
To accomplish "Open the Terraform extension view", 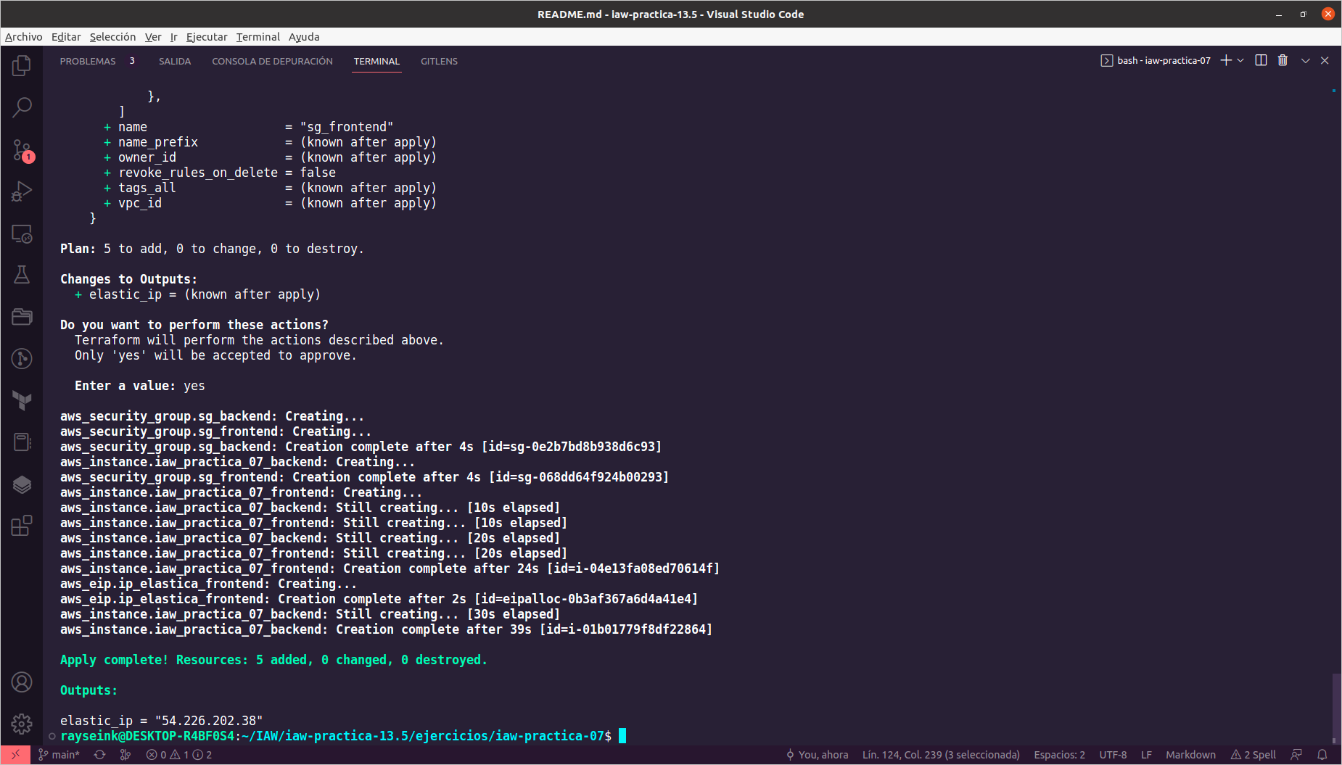I will click(22, 400).
